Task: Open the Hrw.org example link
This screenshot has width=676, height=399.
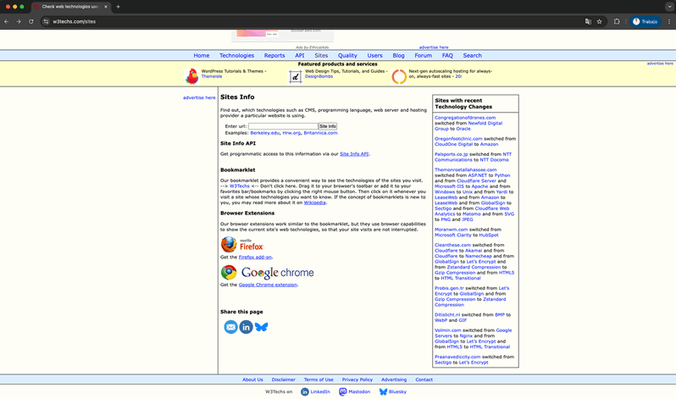Action: [291, 133]
